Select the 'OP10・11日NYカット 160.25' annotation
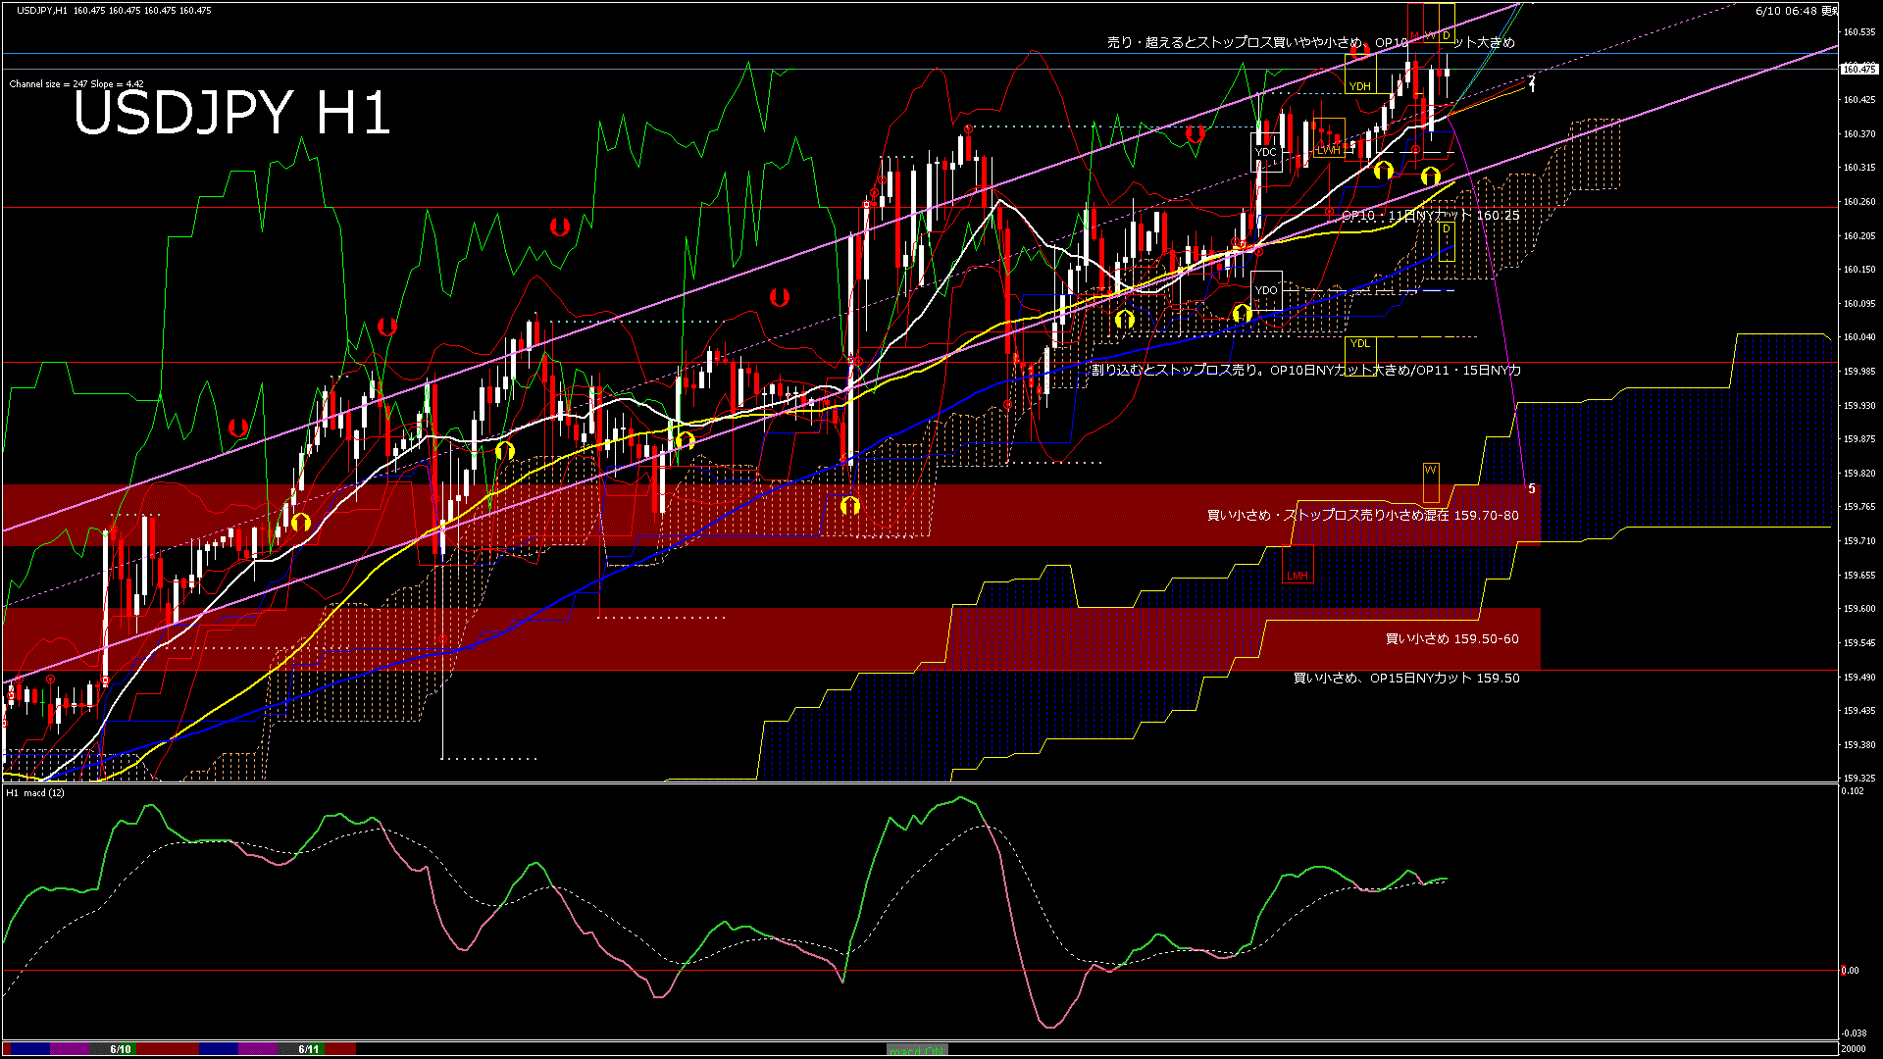 (x=1430, y=216)
